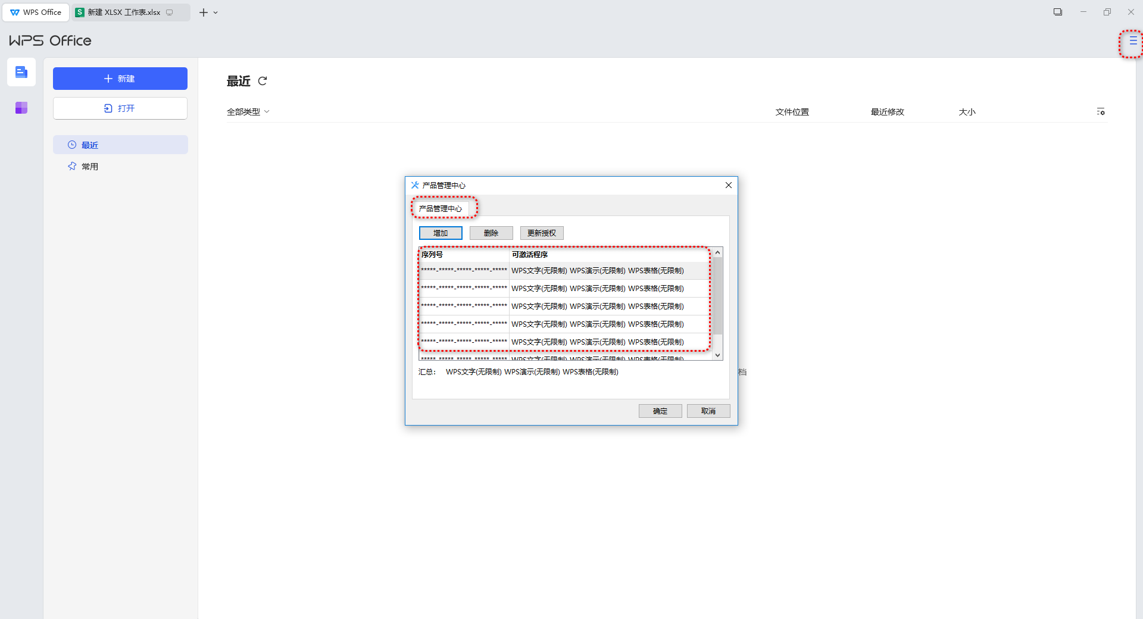The image size is (1143, 619).
Task: Click the 删除 button
Action: (491, 233)
